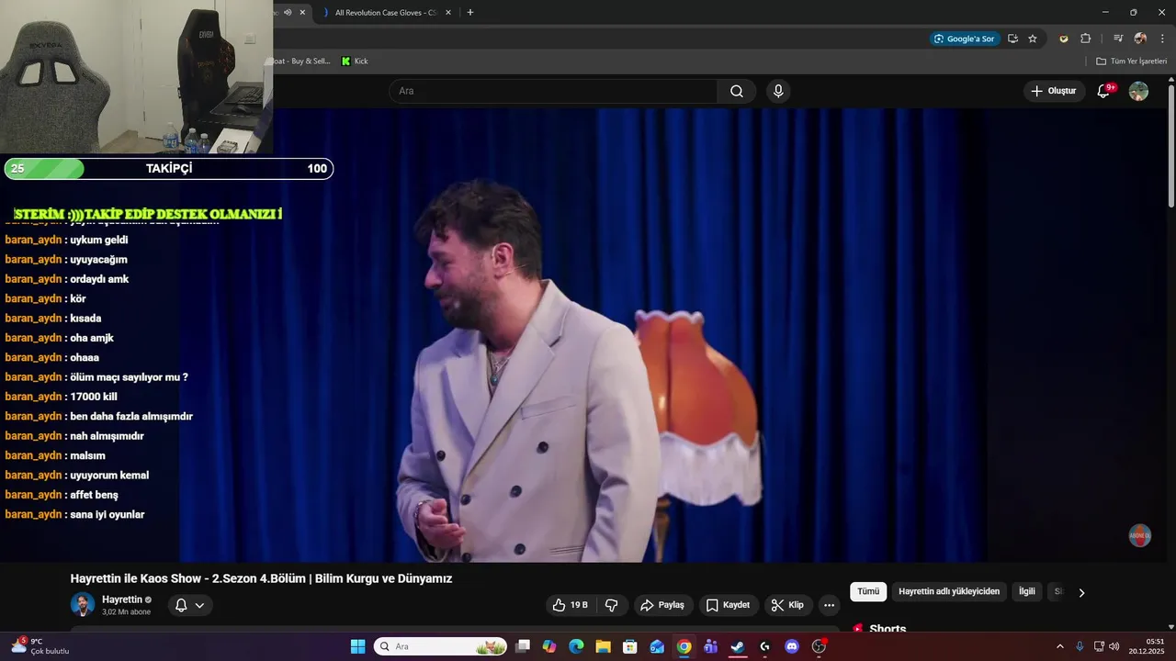This screenshot has width=1176, height=661.
Task: Click the Paylaş share button
Action: pos(662,605)
